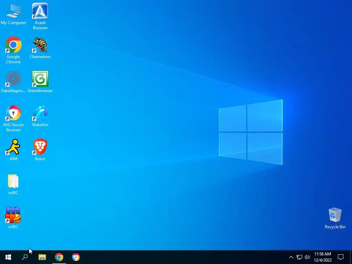Select the Waterfox desktop shortcut
The height and width of the screenshot is (264, 352).
[x=40, y=116]
